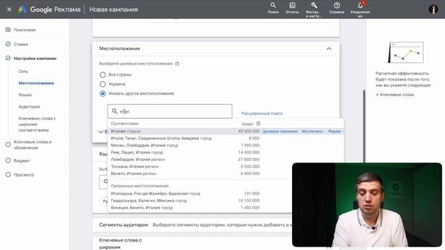Jump to Местоположения subsection in sidebar
This screenshot has height=250, width=445.
(x=36, y=83)
